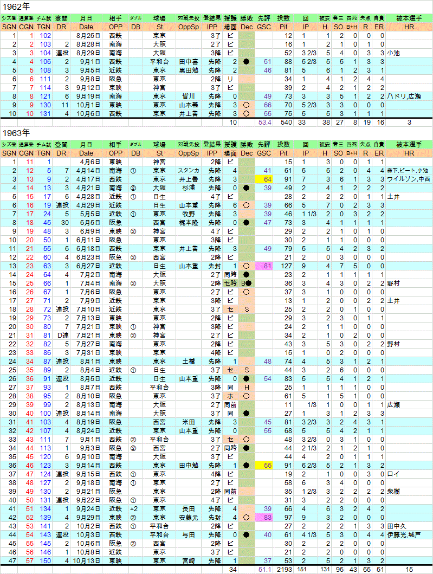Click the ホ cell on 8月10日 row
Screen dimensions: 433x574
point(230,396)
